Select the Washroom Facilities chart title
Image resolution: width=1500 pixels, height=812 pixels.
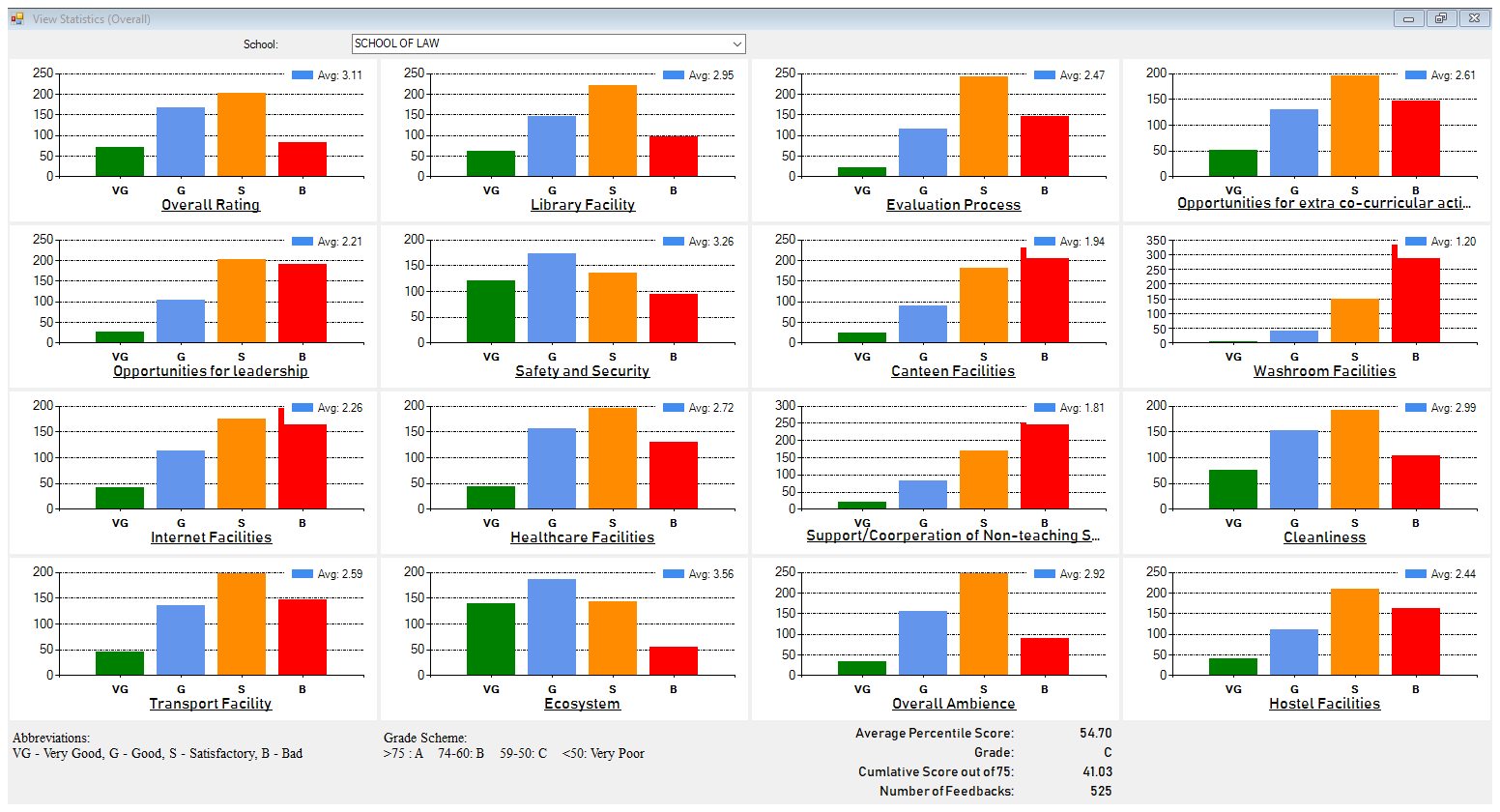click(x=1324, y=371)
